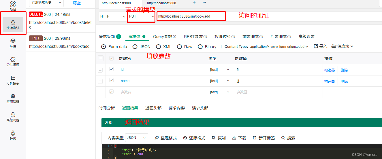The width and height of the screenshot is (382, 159).
Task: Open the name row [text] type dropdown
Action: (x=220, y=81)
